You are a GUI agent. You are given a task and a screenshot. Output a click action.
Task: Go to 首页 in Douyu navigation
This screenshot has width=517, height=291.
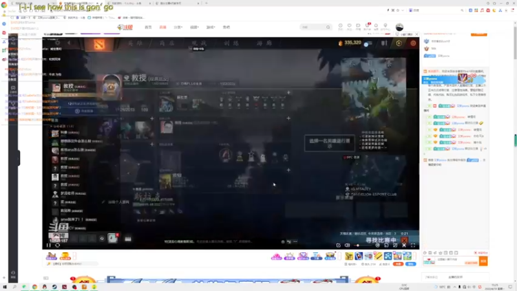point(148,27)
